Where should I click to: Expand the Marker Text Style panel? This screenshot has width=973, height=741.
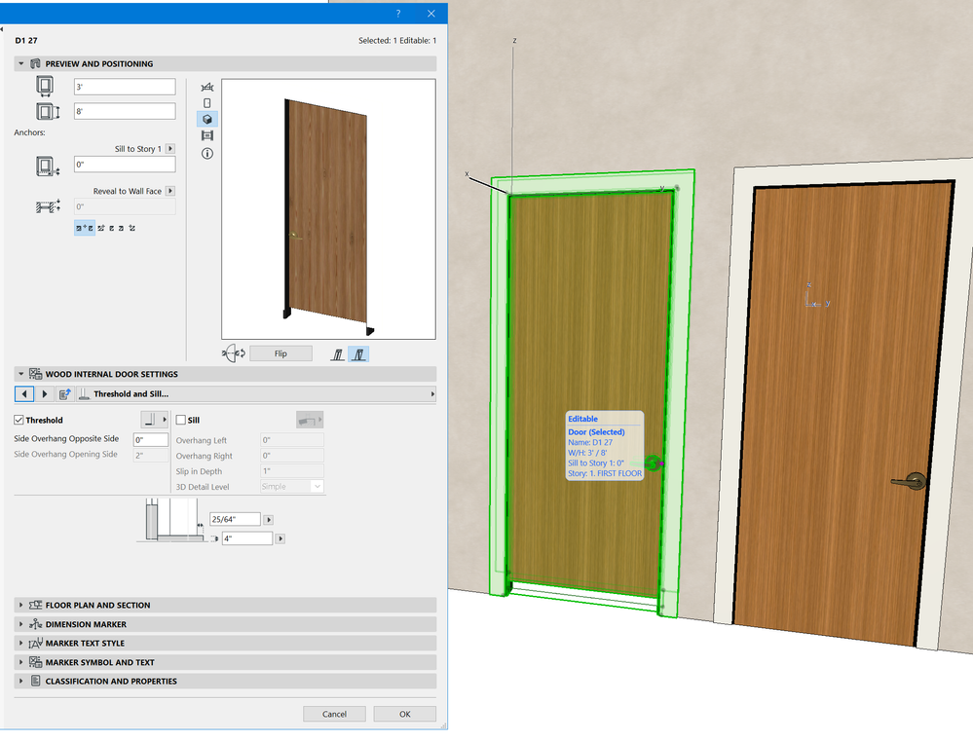(x=21, y=644)
